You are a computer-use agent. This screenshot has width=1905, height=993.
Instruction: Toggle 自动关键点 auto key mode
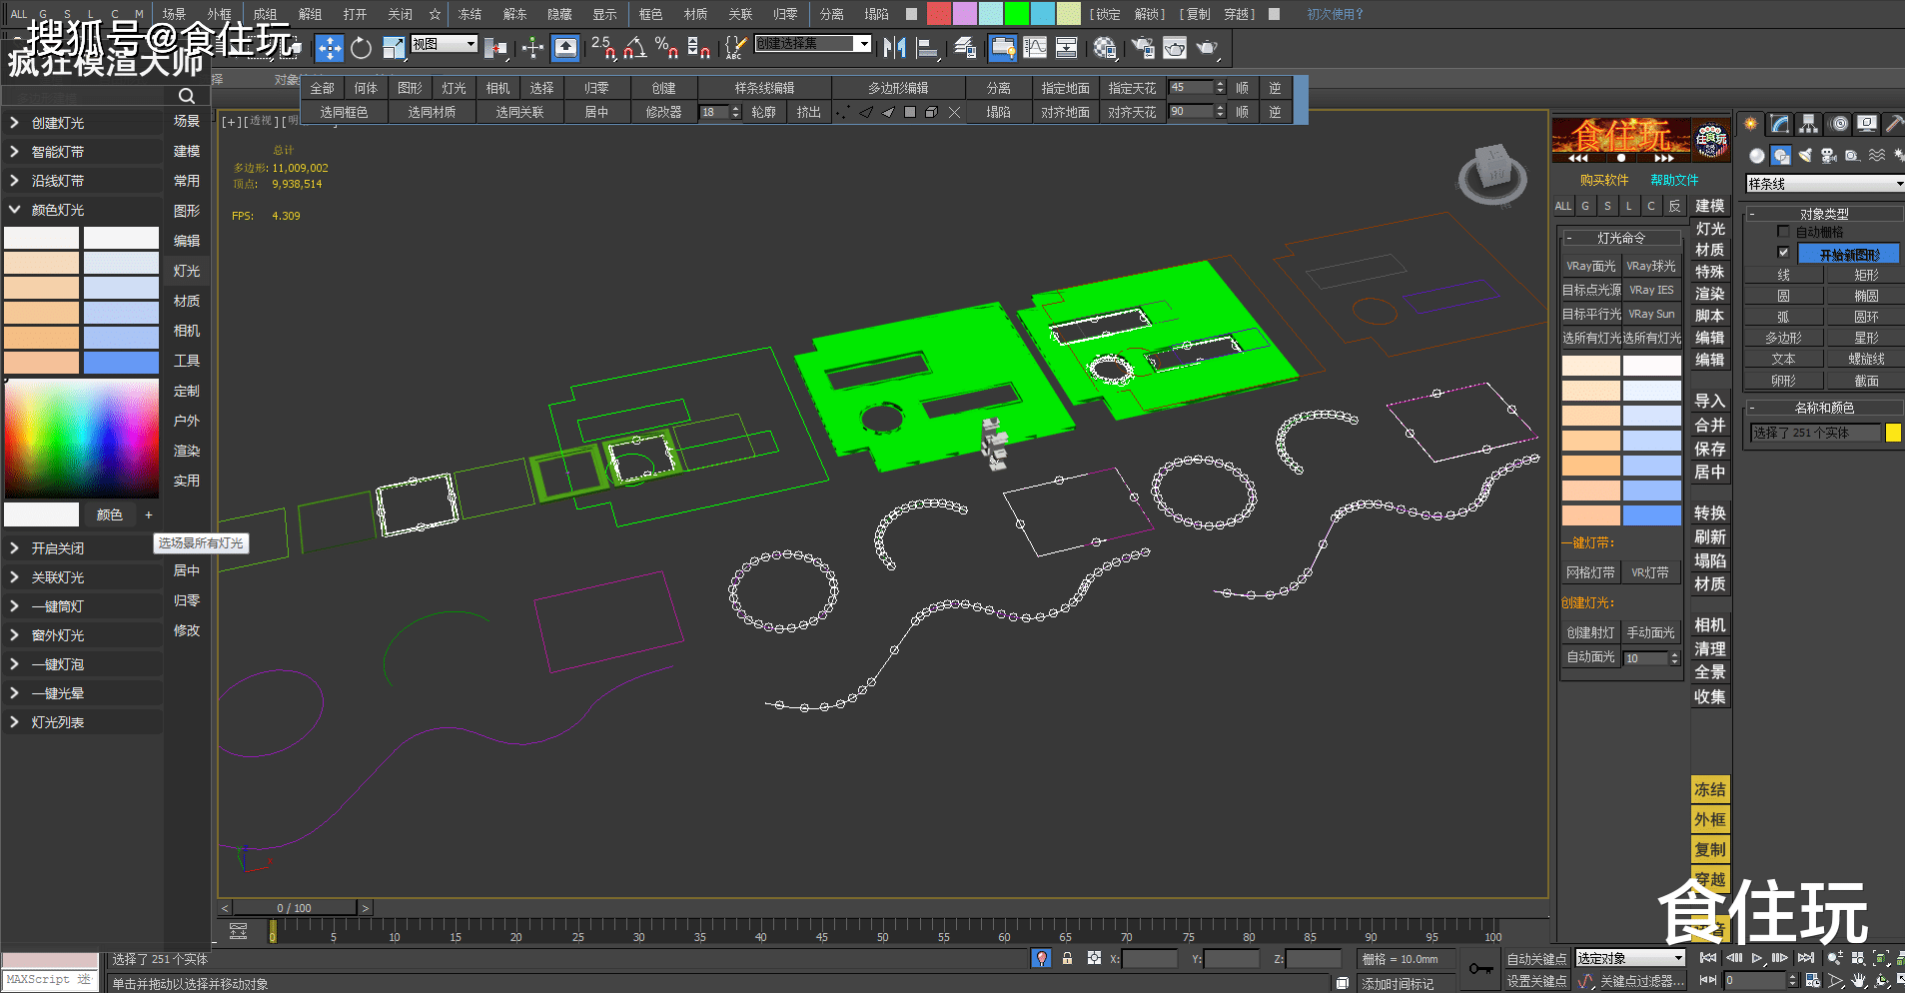point(1536,959)
